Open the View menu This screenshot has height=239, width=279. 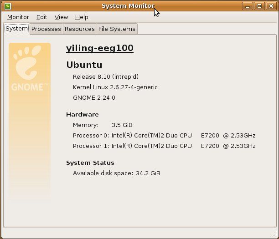pos(61,17)
